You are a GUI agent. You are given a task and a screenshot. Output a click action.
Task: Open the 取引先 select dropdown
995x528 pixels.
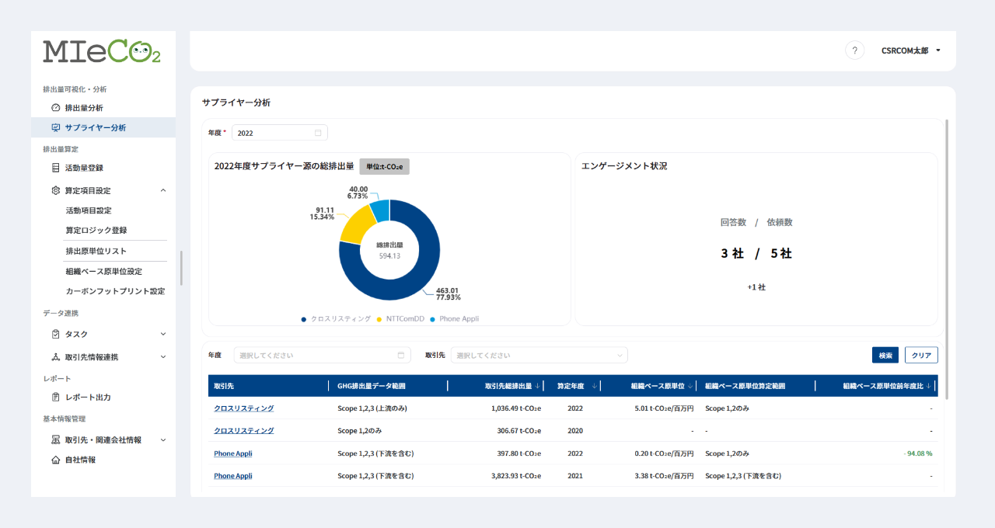coord(539,355)
